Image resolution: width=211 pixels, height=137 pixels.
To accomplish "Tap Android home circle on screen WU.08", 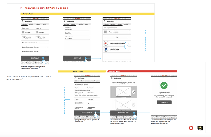I will 35,63.
